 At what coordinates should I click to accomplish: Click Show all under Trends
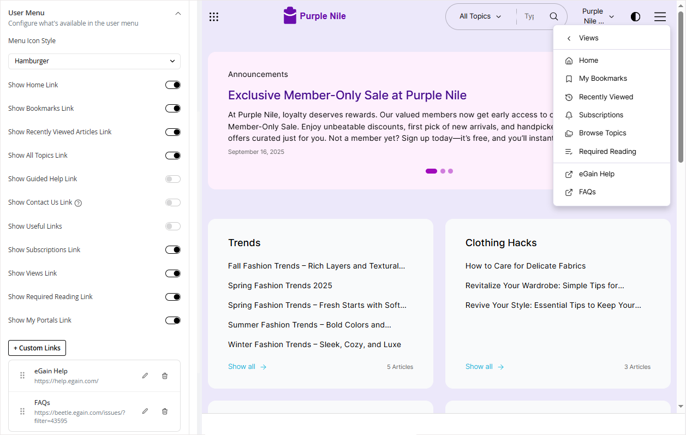[x=242, y=366]
